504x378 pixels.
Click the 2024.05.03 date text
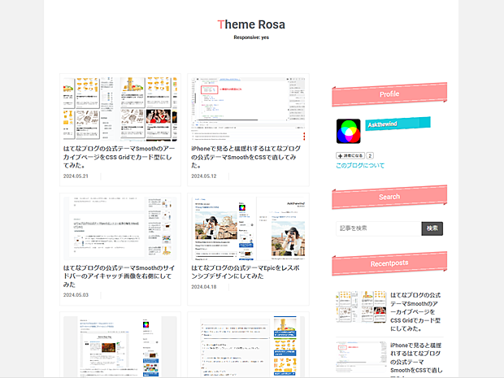pos(76,295)
